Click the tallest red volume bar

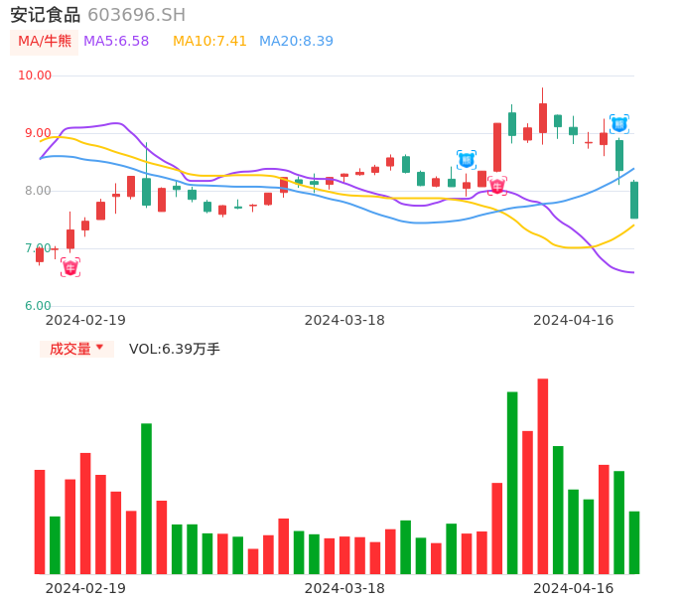pos(543,477)
